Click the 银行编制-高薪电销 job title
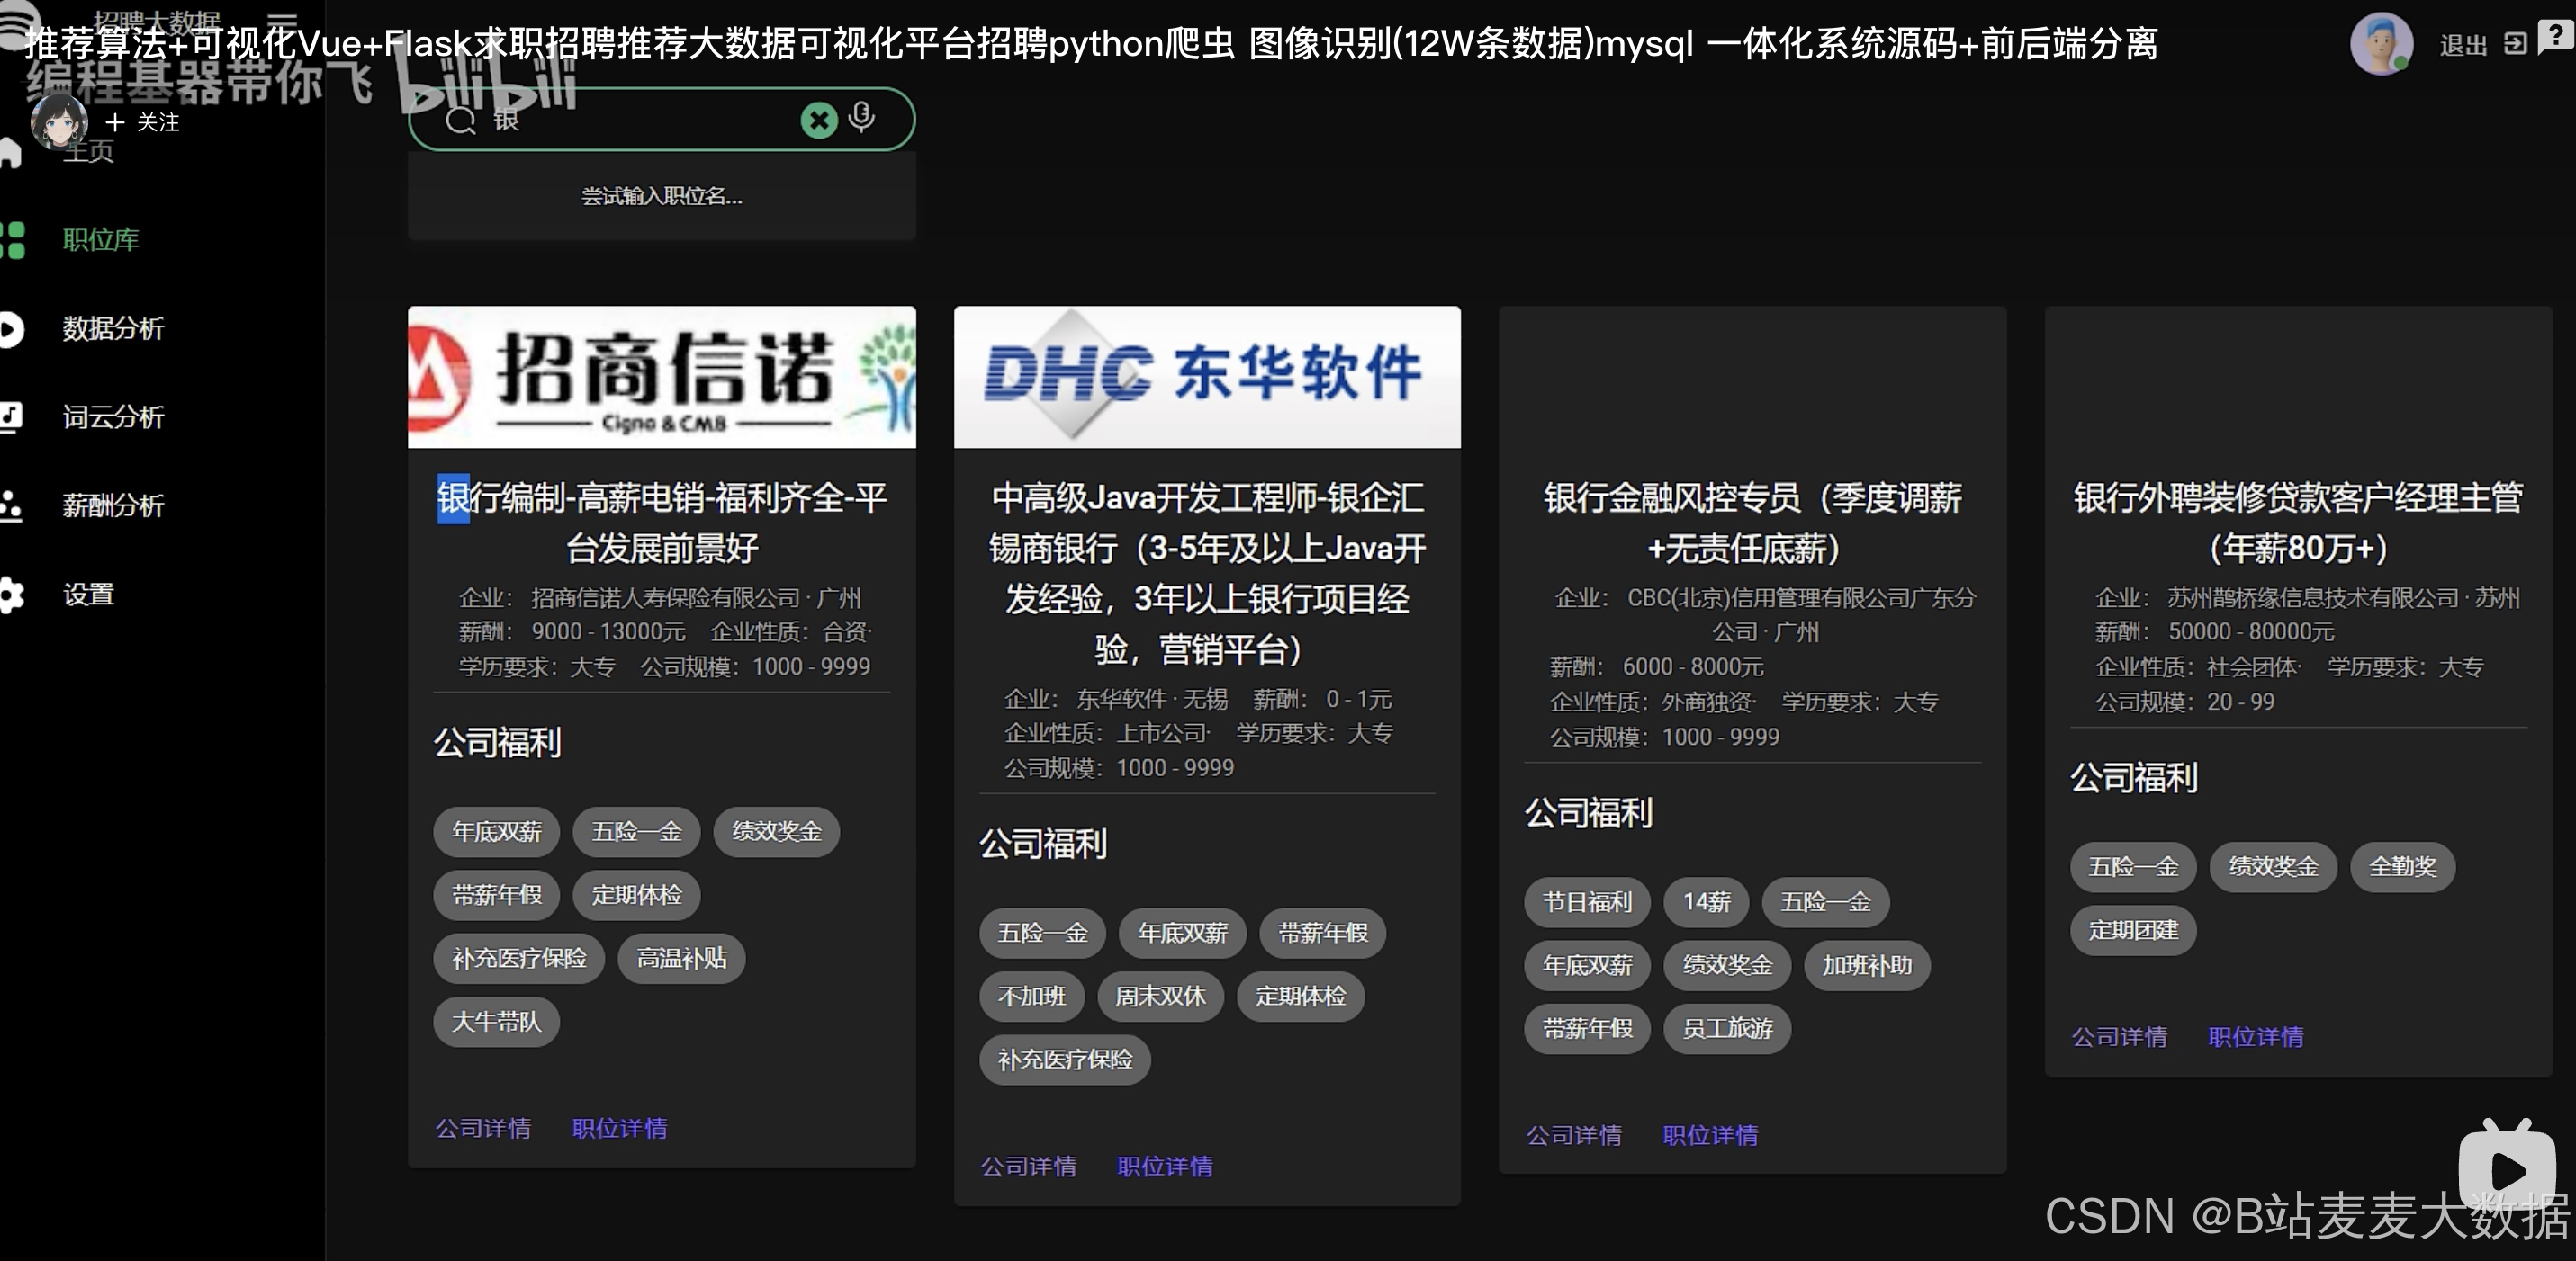2576x1261 pixels. click(x=661, y=523)
